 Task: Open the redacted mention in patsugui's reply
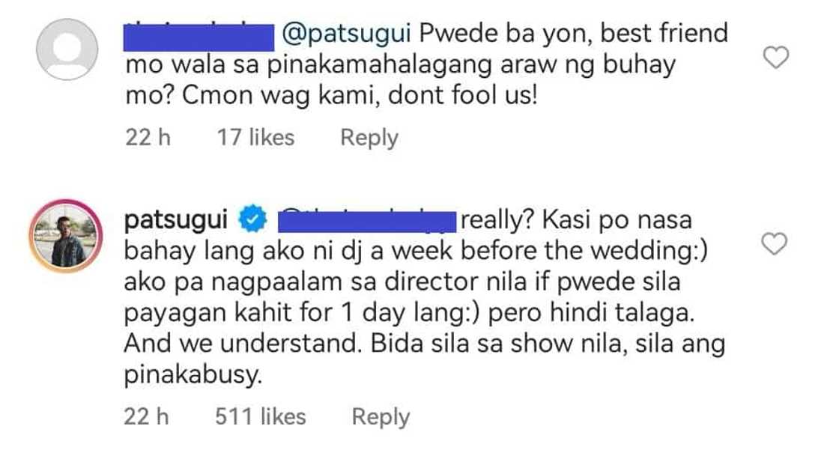[366, 221]
